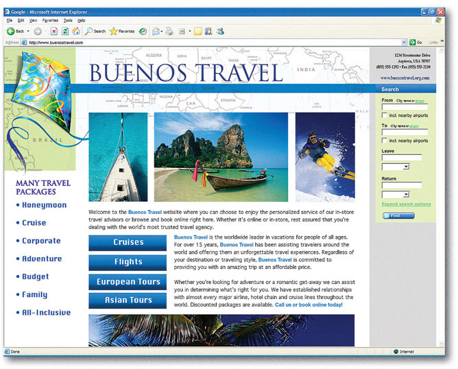The image size is (458, 369).
Task: Click the Mail toolbar icon
Action: (156, 32)
